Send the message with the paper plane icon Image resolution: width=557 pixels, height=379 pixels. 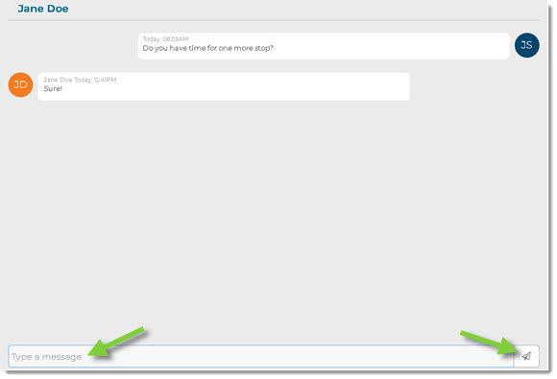[x=526, y=356]
